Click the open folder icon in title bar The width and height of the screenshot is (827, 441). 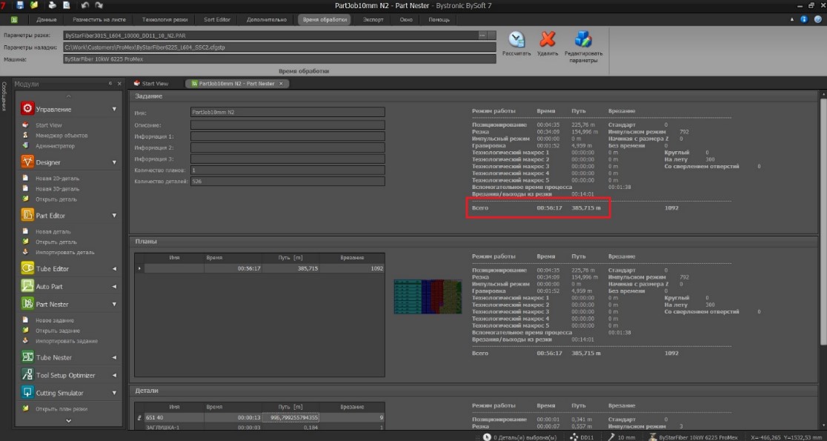point(35,5)
